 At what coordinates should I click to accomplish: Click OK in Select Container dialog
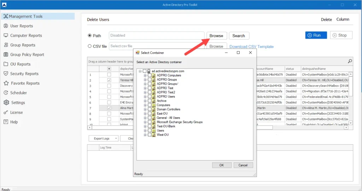(x=222, y=165)
